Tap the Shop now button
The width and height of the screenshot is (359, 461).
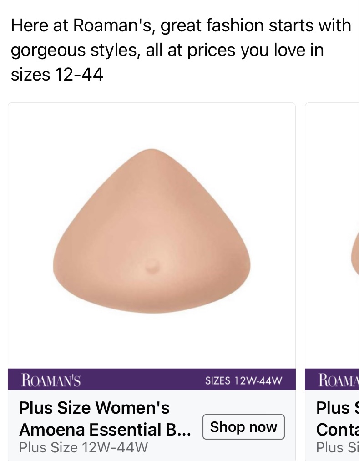click(x=243, y=427)
